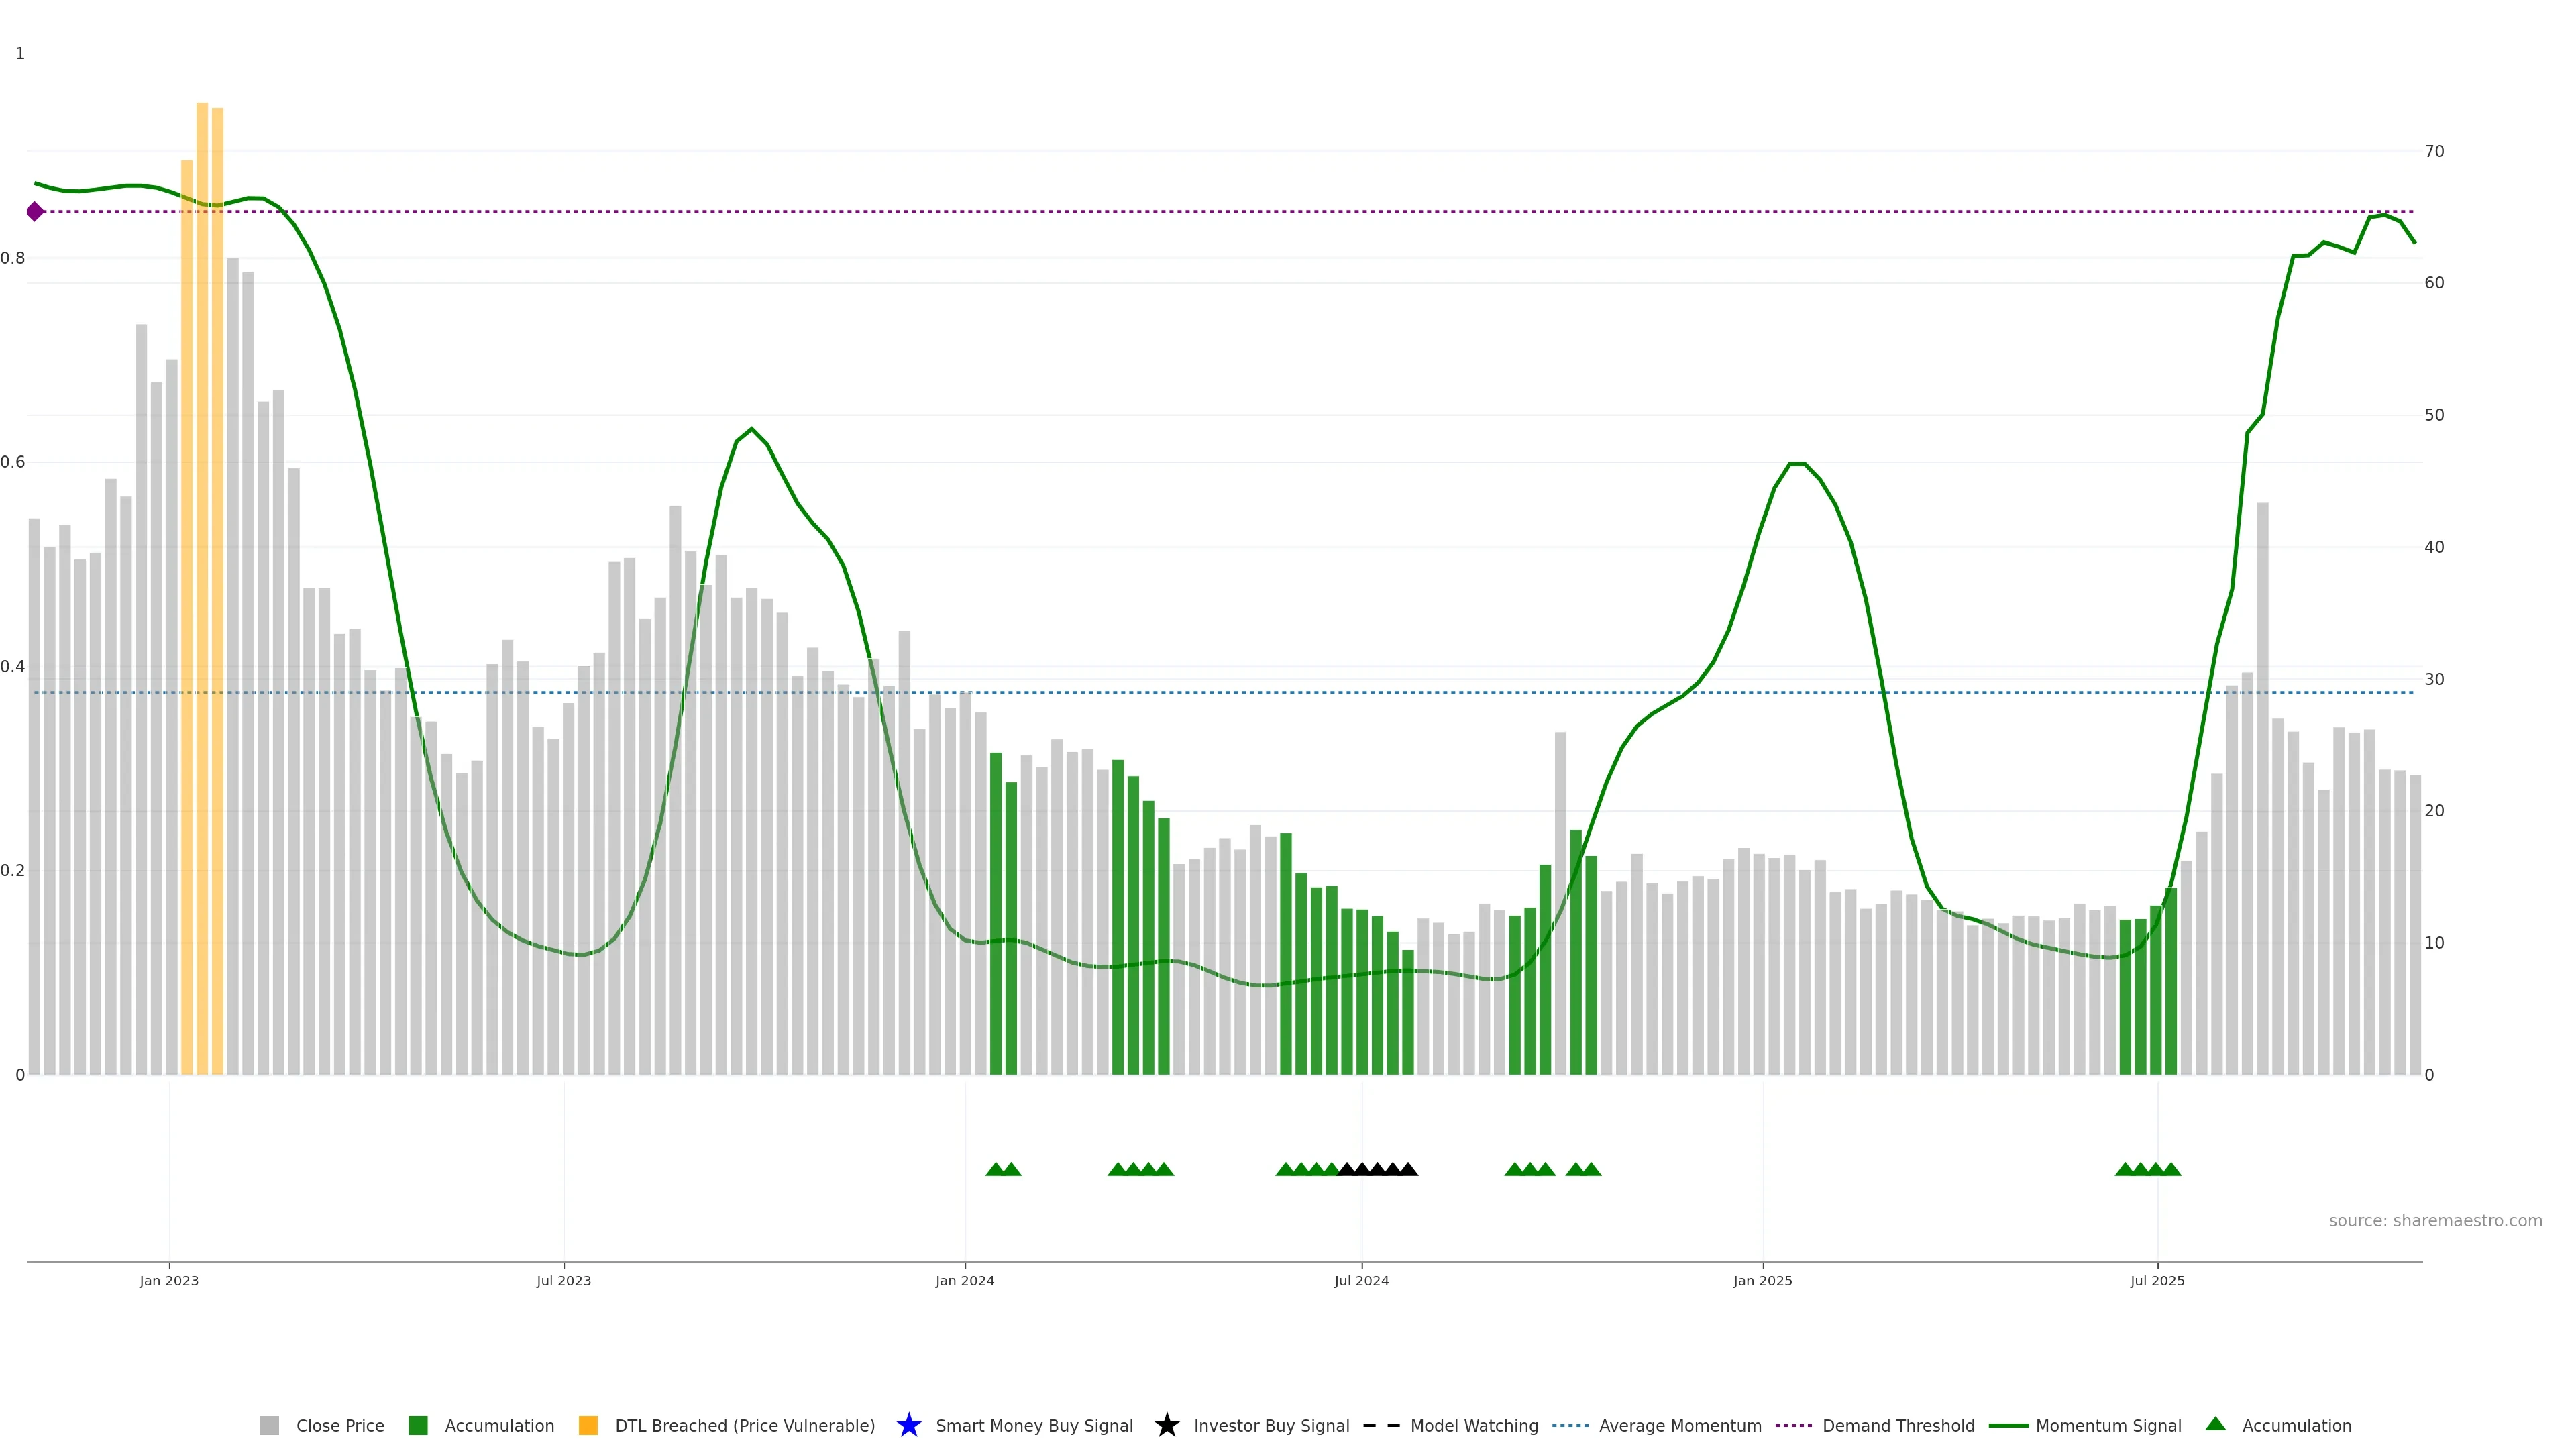Toggle the Momentum Signal legend label
2576x1449 pixels.
click(x=2108, y=1425)
